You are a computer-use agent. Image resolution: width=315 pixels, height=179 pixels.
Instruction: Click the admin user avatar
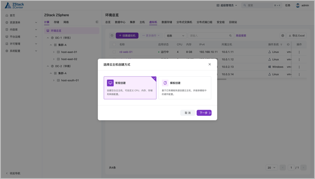(298, 5)
